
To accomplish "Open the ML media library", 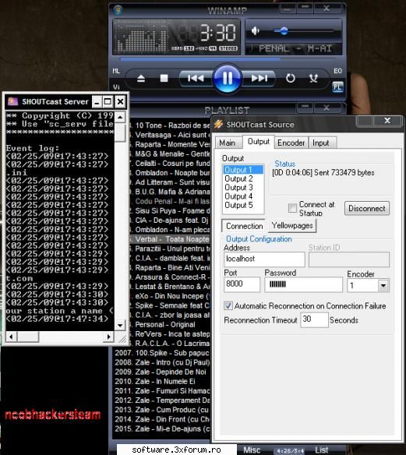I will pos(116,71).
